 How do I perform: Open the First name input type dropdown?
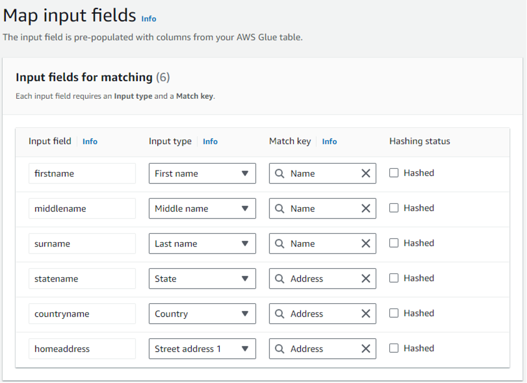point(202,174)
